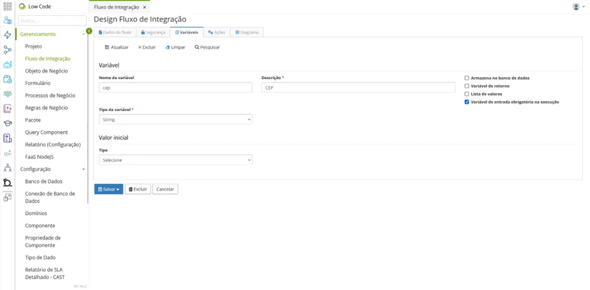Open Relatório (Configuração) menu item
This screenshot has width=590, height=290.
pyautogui.click(x=53, y=144)
